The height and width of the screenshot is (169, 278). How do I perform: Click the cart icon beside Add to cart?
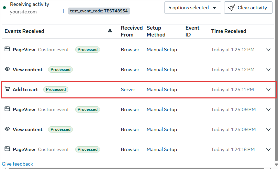(7, 89)
